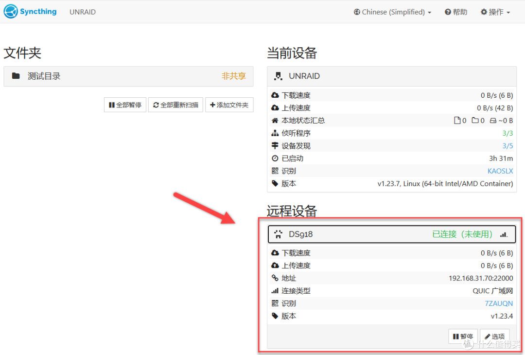Click the globe icon by language selector
The height and width of the screenshot is (355, 525).
[357, 12]
